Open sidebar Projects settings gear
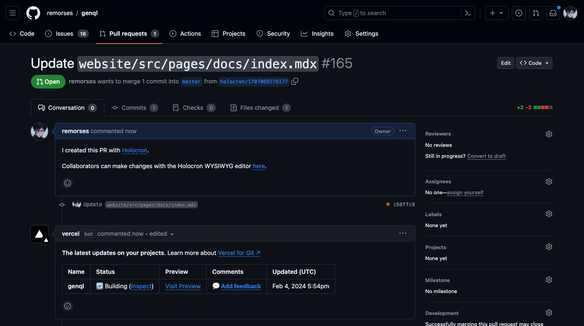584x326 pixels. click(549, 247)
